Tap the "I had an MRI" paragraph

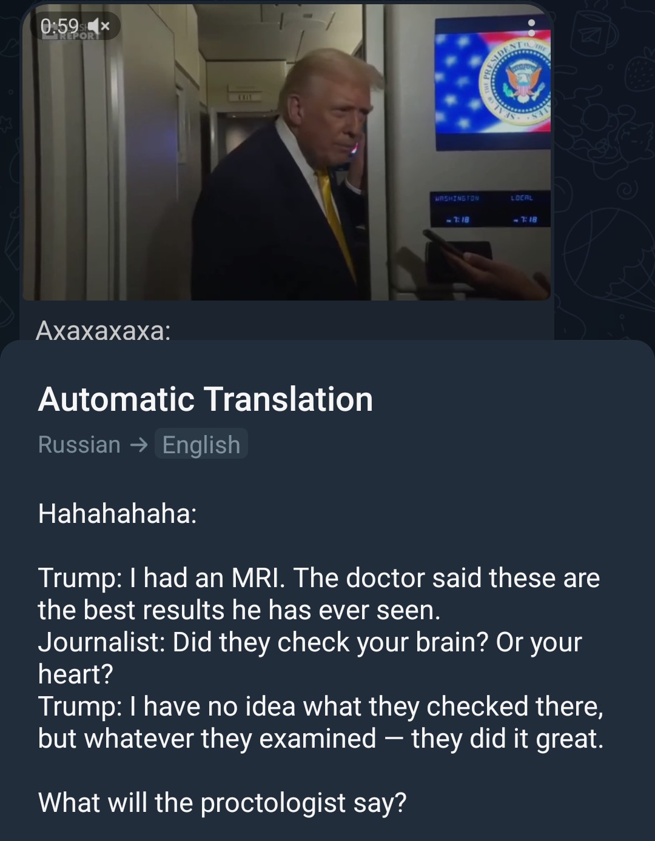coord(319,594)
